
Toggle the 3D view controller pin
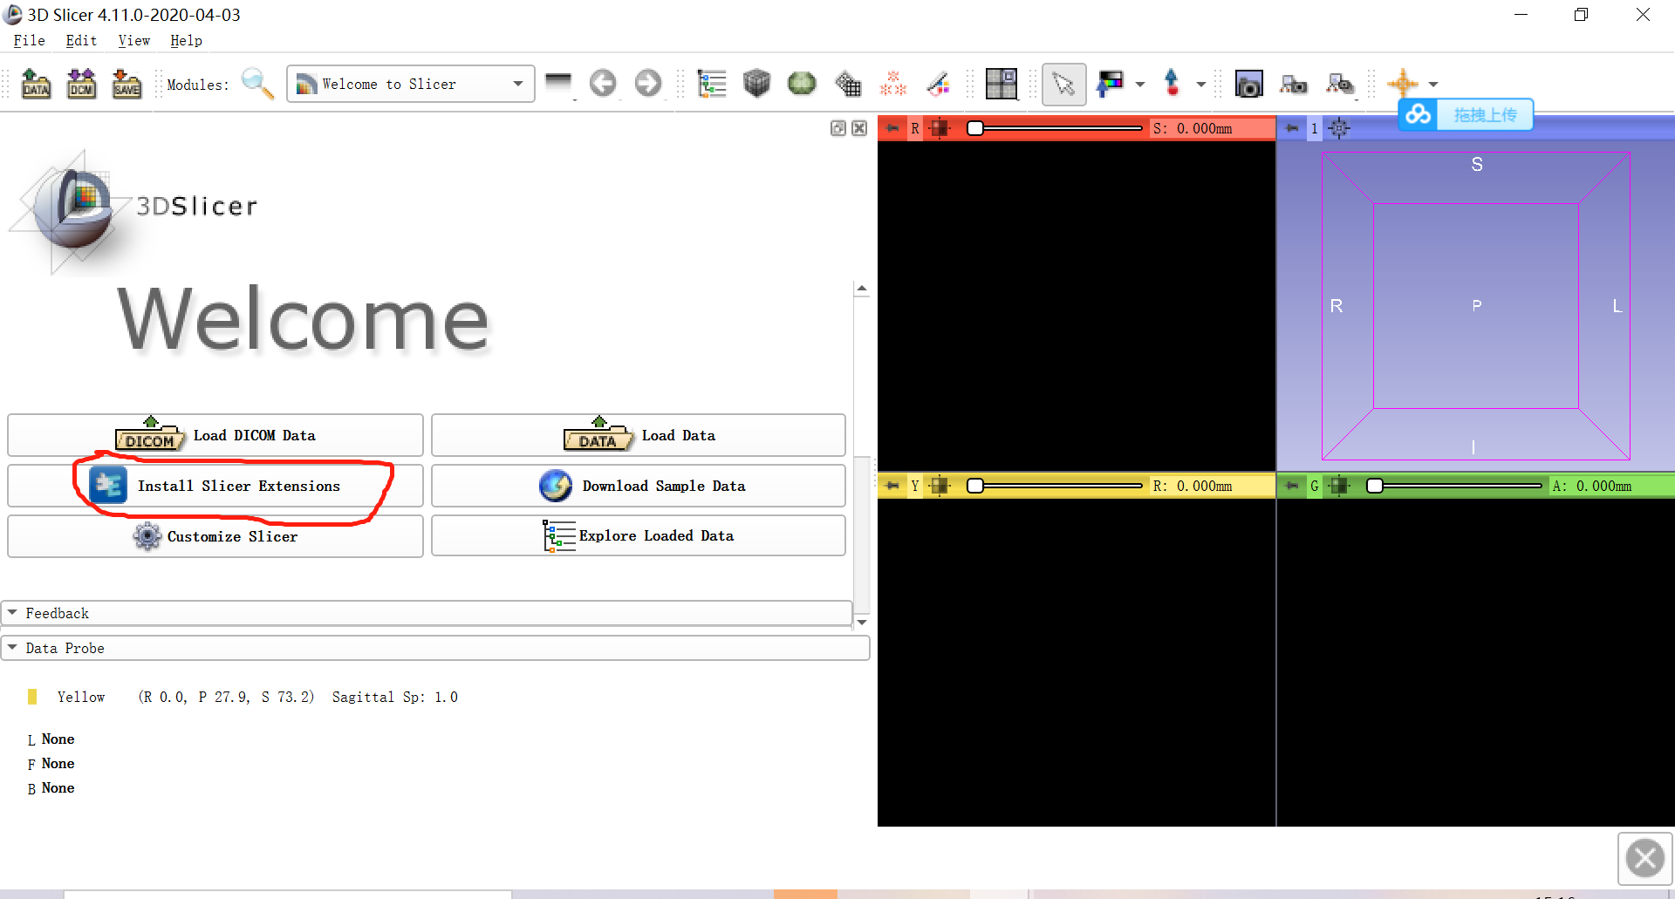tap(1292, 128)
